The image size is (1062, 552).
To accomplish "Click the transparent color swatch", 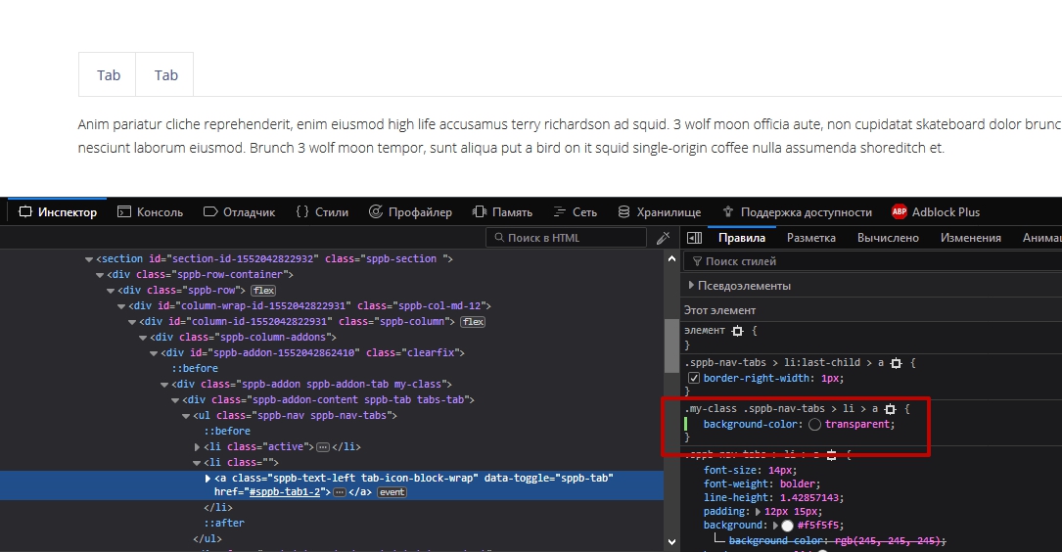I will [814, 424].
